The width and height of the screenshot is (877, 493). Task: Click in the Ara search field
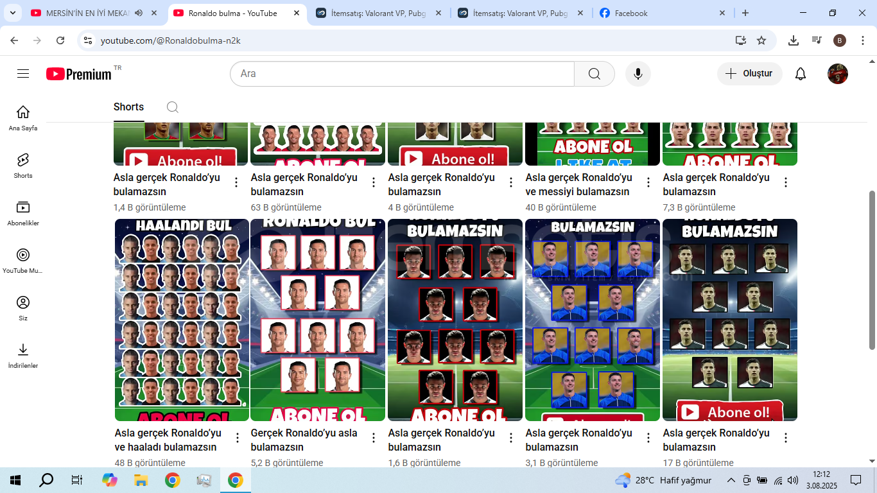pyautogui.click(x=402, y=74)
